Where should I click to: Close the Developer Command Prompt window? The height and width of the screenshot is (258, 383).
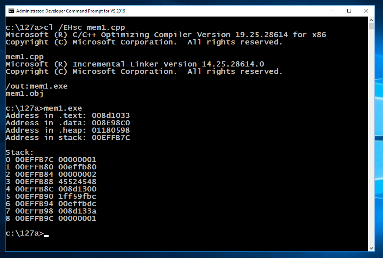(x=366, y=11)
